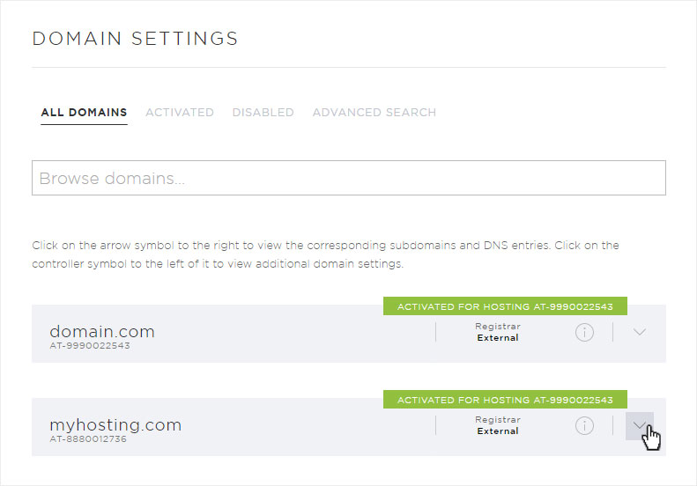Click Activated for Hosting badge on domain.com

505,306
